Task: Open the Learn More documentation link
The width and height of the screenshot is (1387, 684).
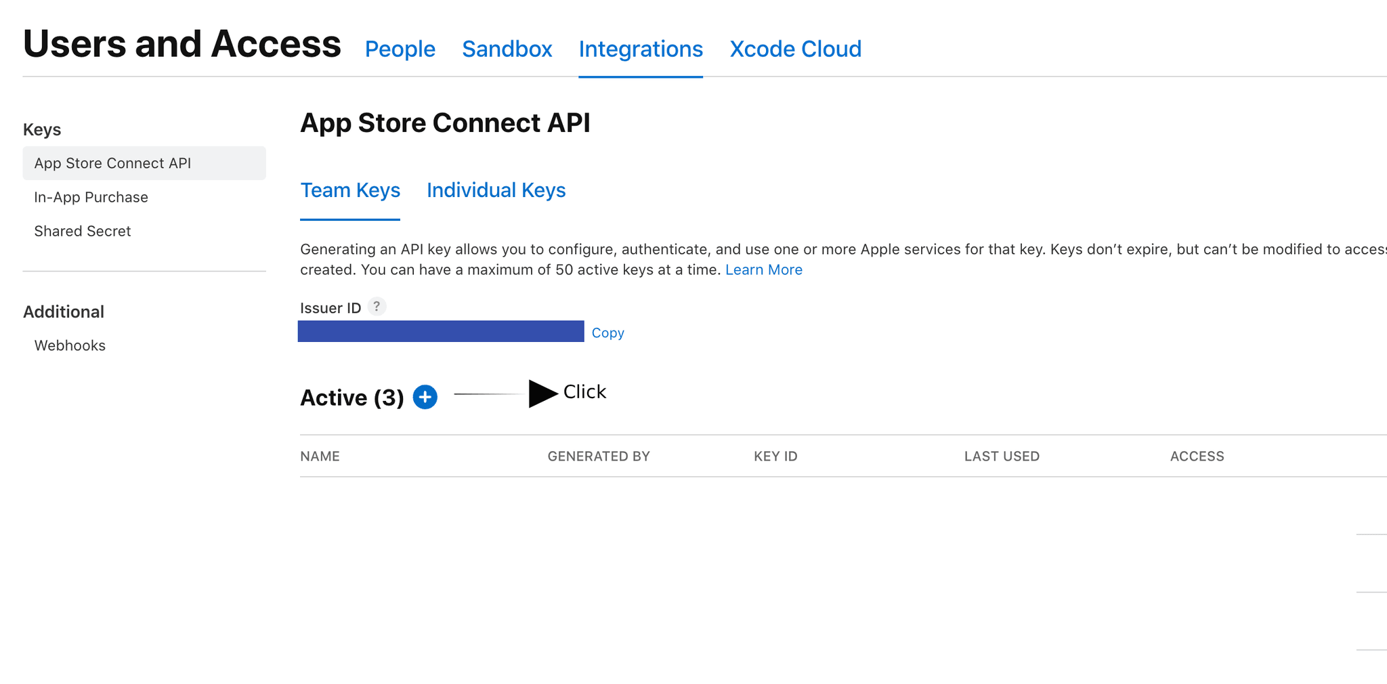Action: [x=763, y=270]
